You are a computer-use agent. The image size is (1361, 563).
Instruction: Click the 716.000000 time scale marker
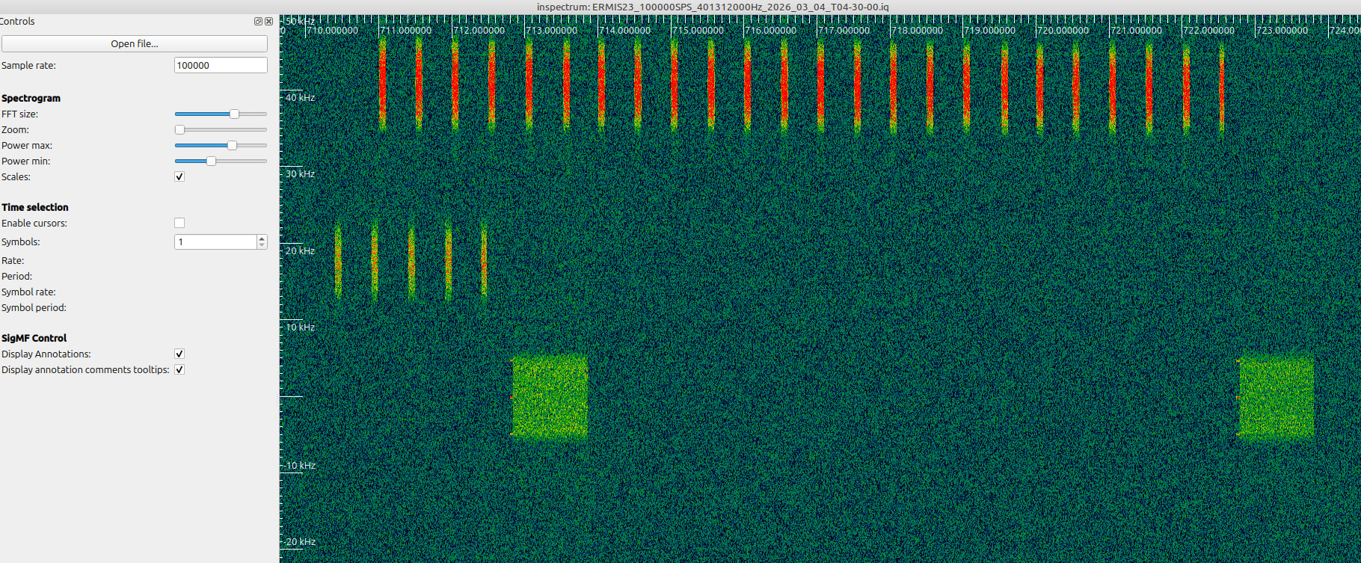click(770, 31)
